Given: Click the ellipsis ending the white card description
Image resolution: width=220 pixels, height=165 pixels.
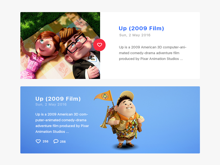Looking at the screenshot, I should point(181,59).
